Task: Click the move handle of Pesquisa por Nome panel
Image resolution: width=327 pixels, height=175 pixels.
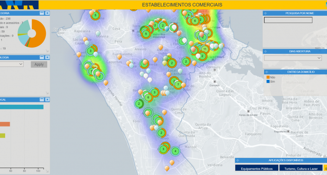Action: (265, 13)
